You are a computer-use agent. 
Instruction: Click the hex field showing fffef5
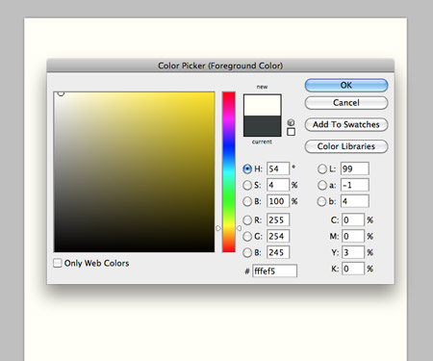coord(274,271)
